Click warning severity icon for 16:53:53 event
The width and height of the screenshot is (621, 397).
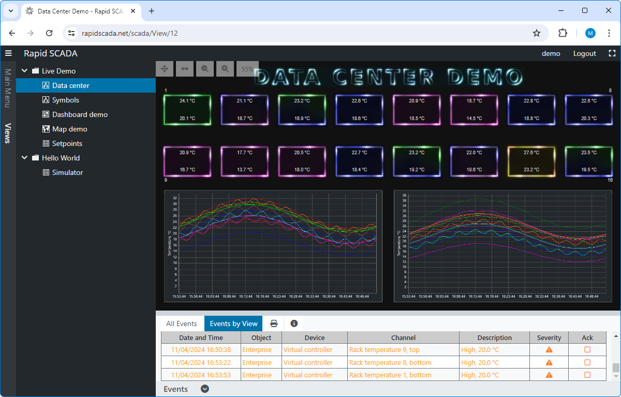549,375
